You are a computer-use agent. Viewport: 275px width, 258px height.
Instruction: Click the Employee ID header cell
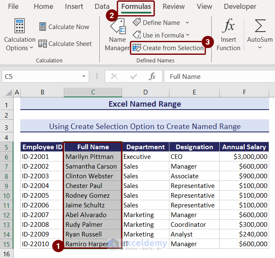click(42, 147)
